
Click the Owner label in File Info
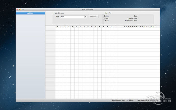pyautogui.click(x=106, y=16)
